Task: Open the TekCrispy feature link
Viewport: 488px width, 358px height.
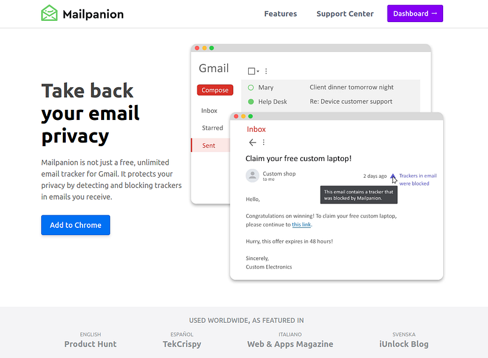Action: [x=182, y=344]
